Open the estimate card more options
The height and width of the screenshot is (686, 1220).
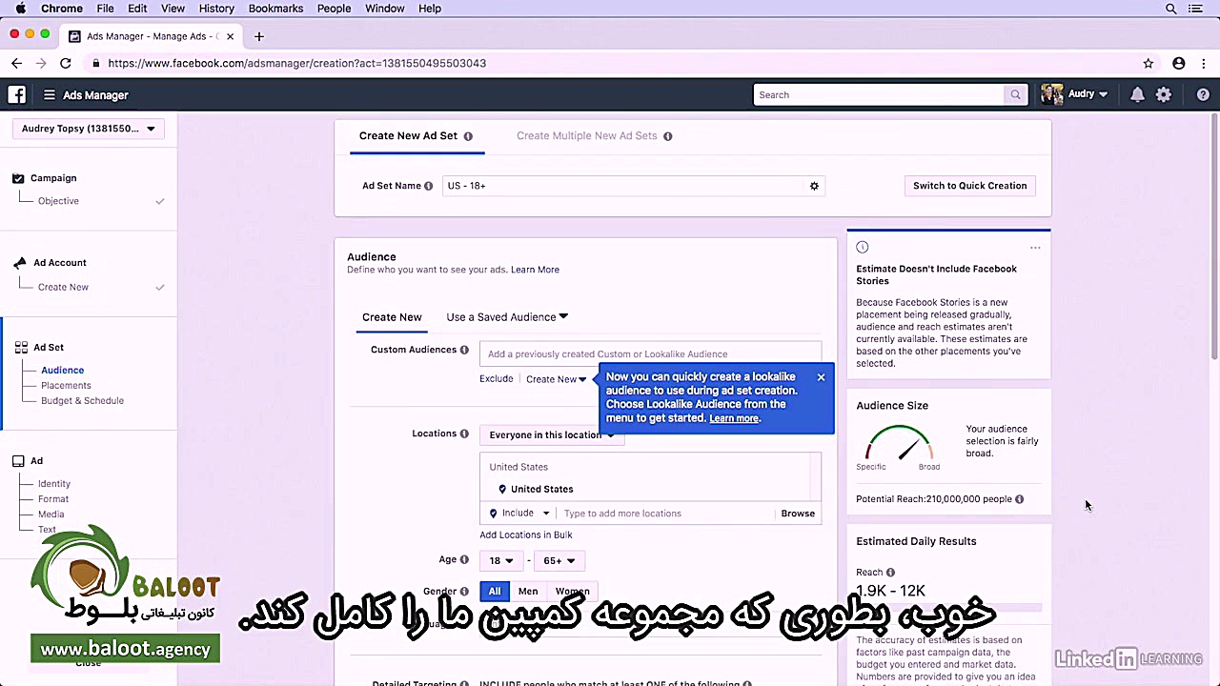click(x=1035, y=248)
